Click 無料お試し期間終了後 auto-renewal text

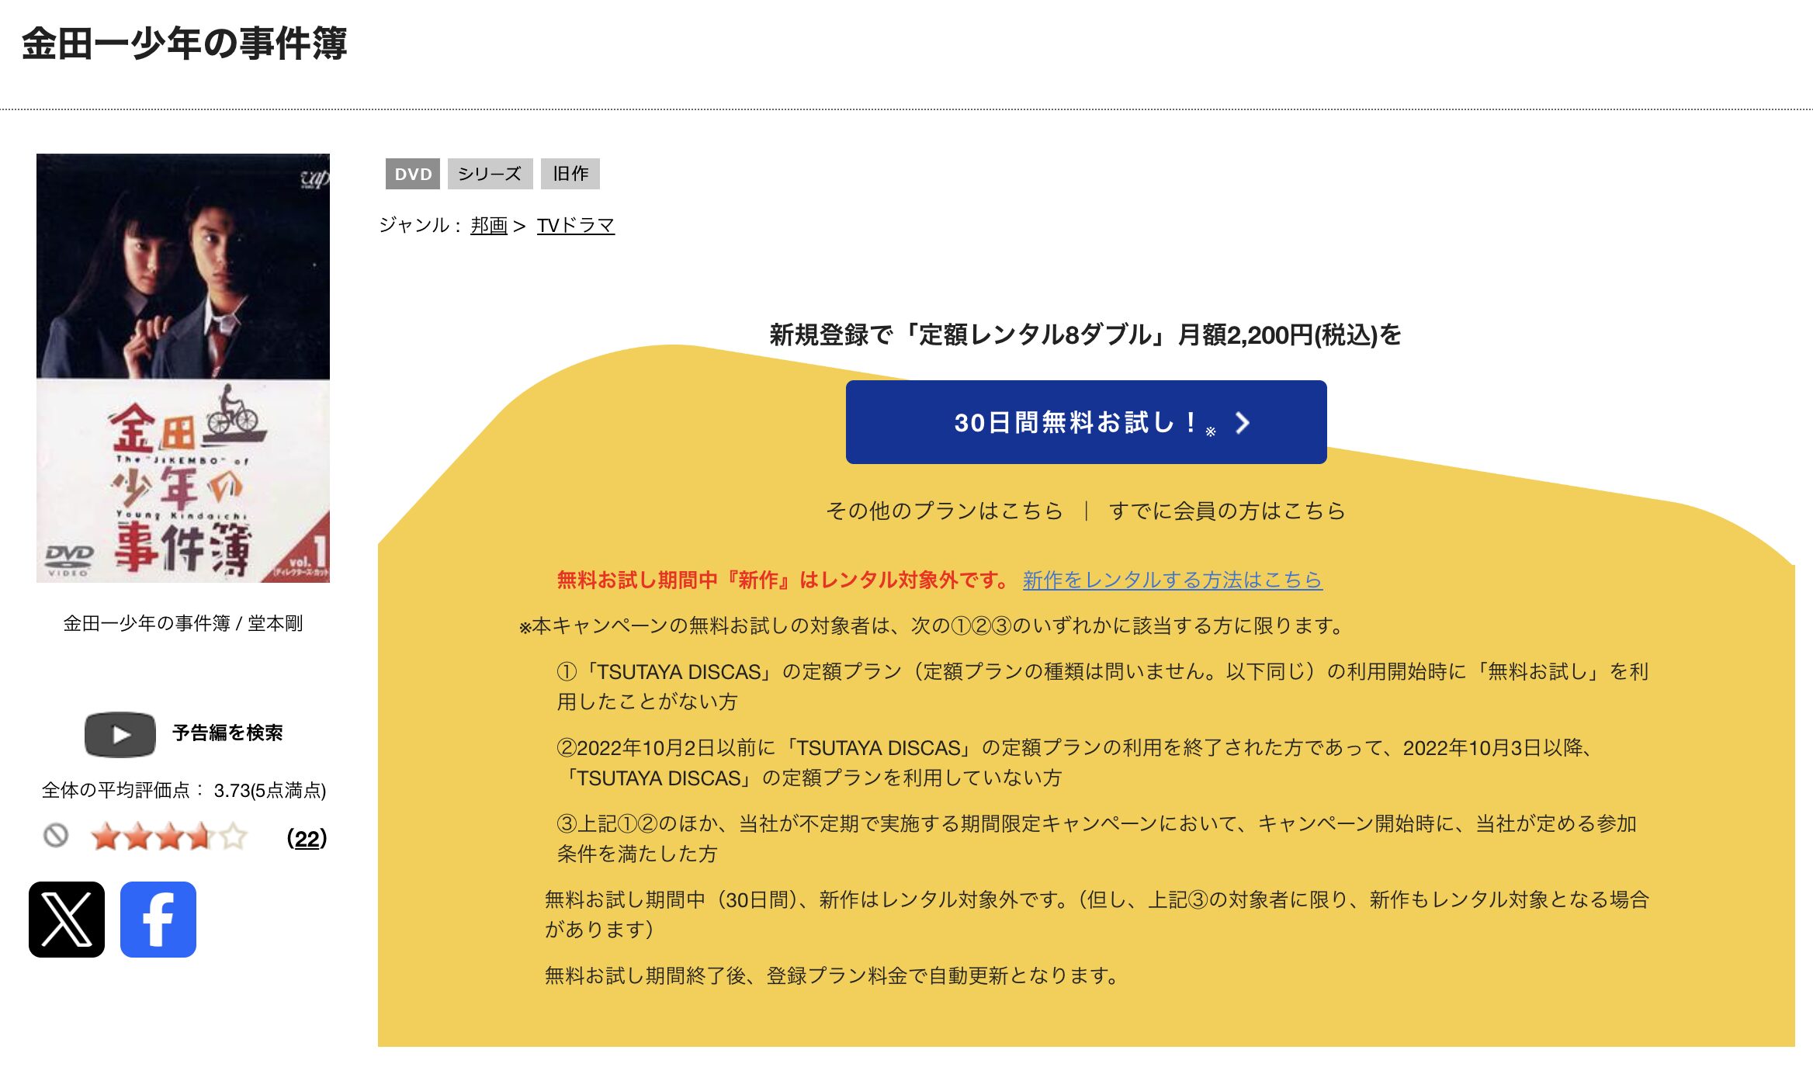[x=831, y=975]
